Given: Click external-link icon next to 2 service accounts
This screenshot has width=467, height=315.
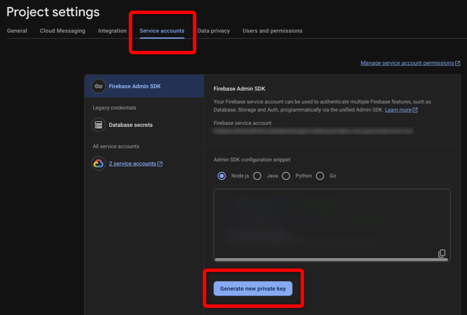Looking at the screenshot, I should point(160,164).
